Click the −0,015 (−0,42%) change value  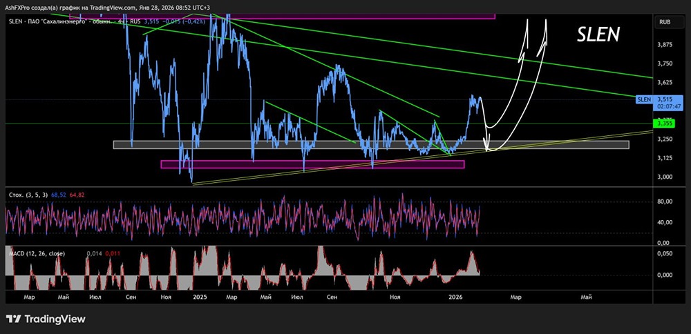185,21
